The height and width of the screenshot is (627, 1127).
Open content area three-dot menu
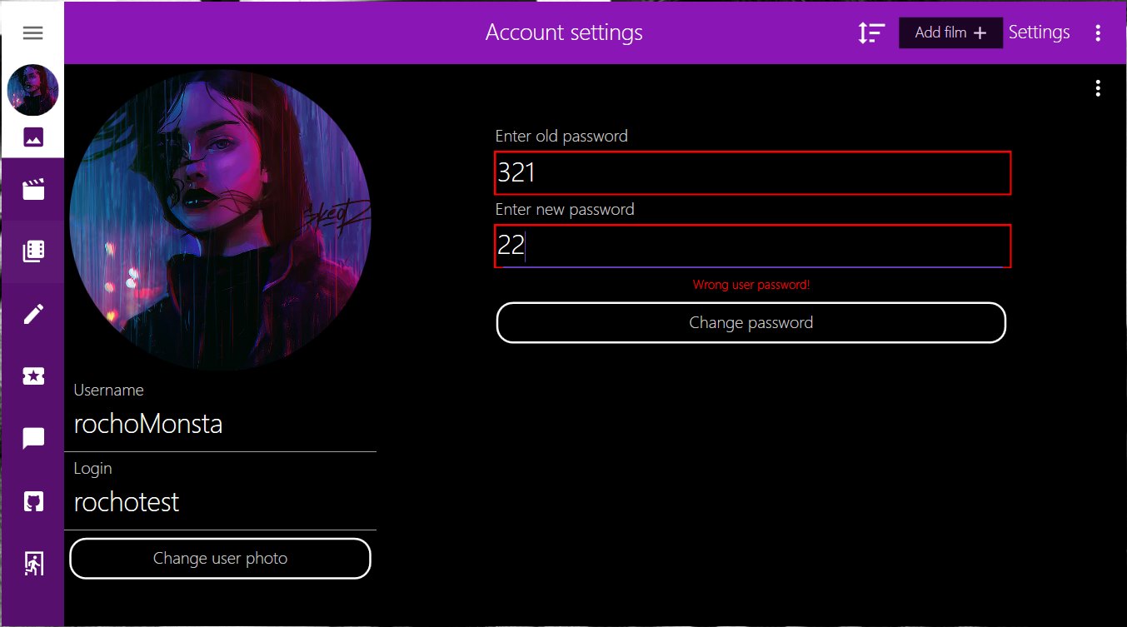pyautogui.click(x=1098, y=88)
